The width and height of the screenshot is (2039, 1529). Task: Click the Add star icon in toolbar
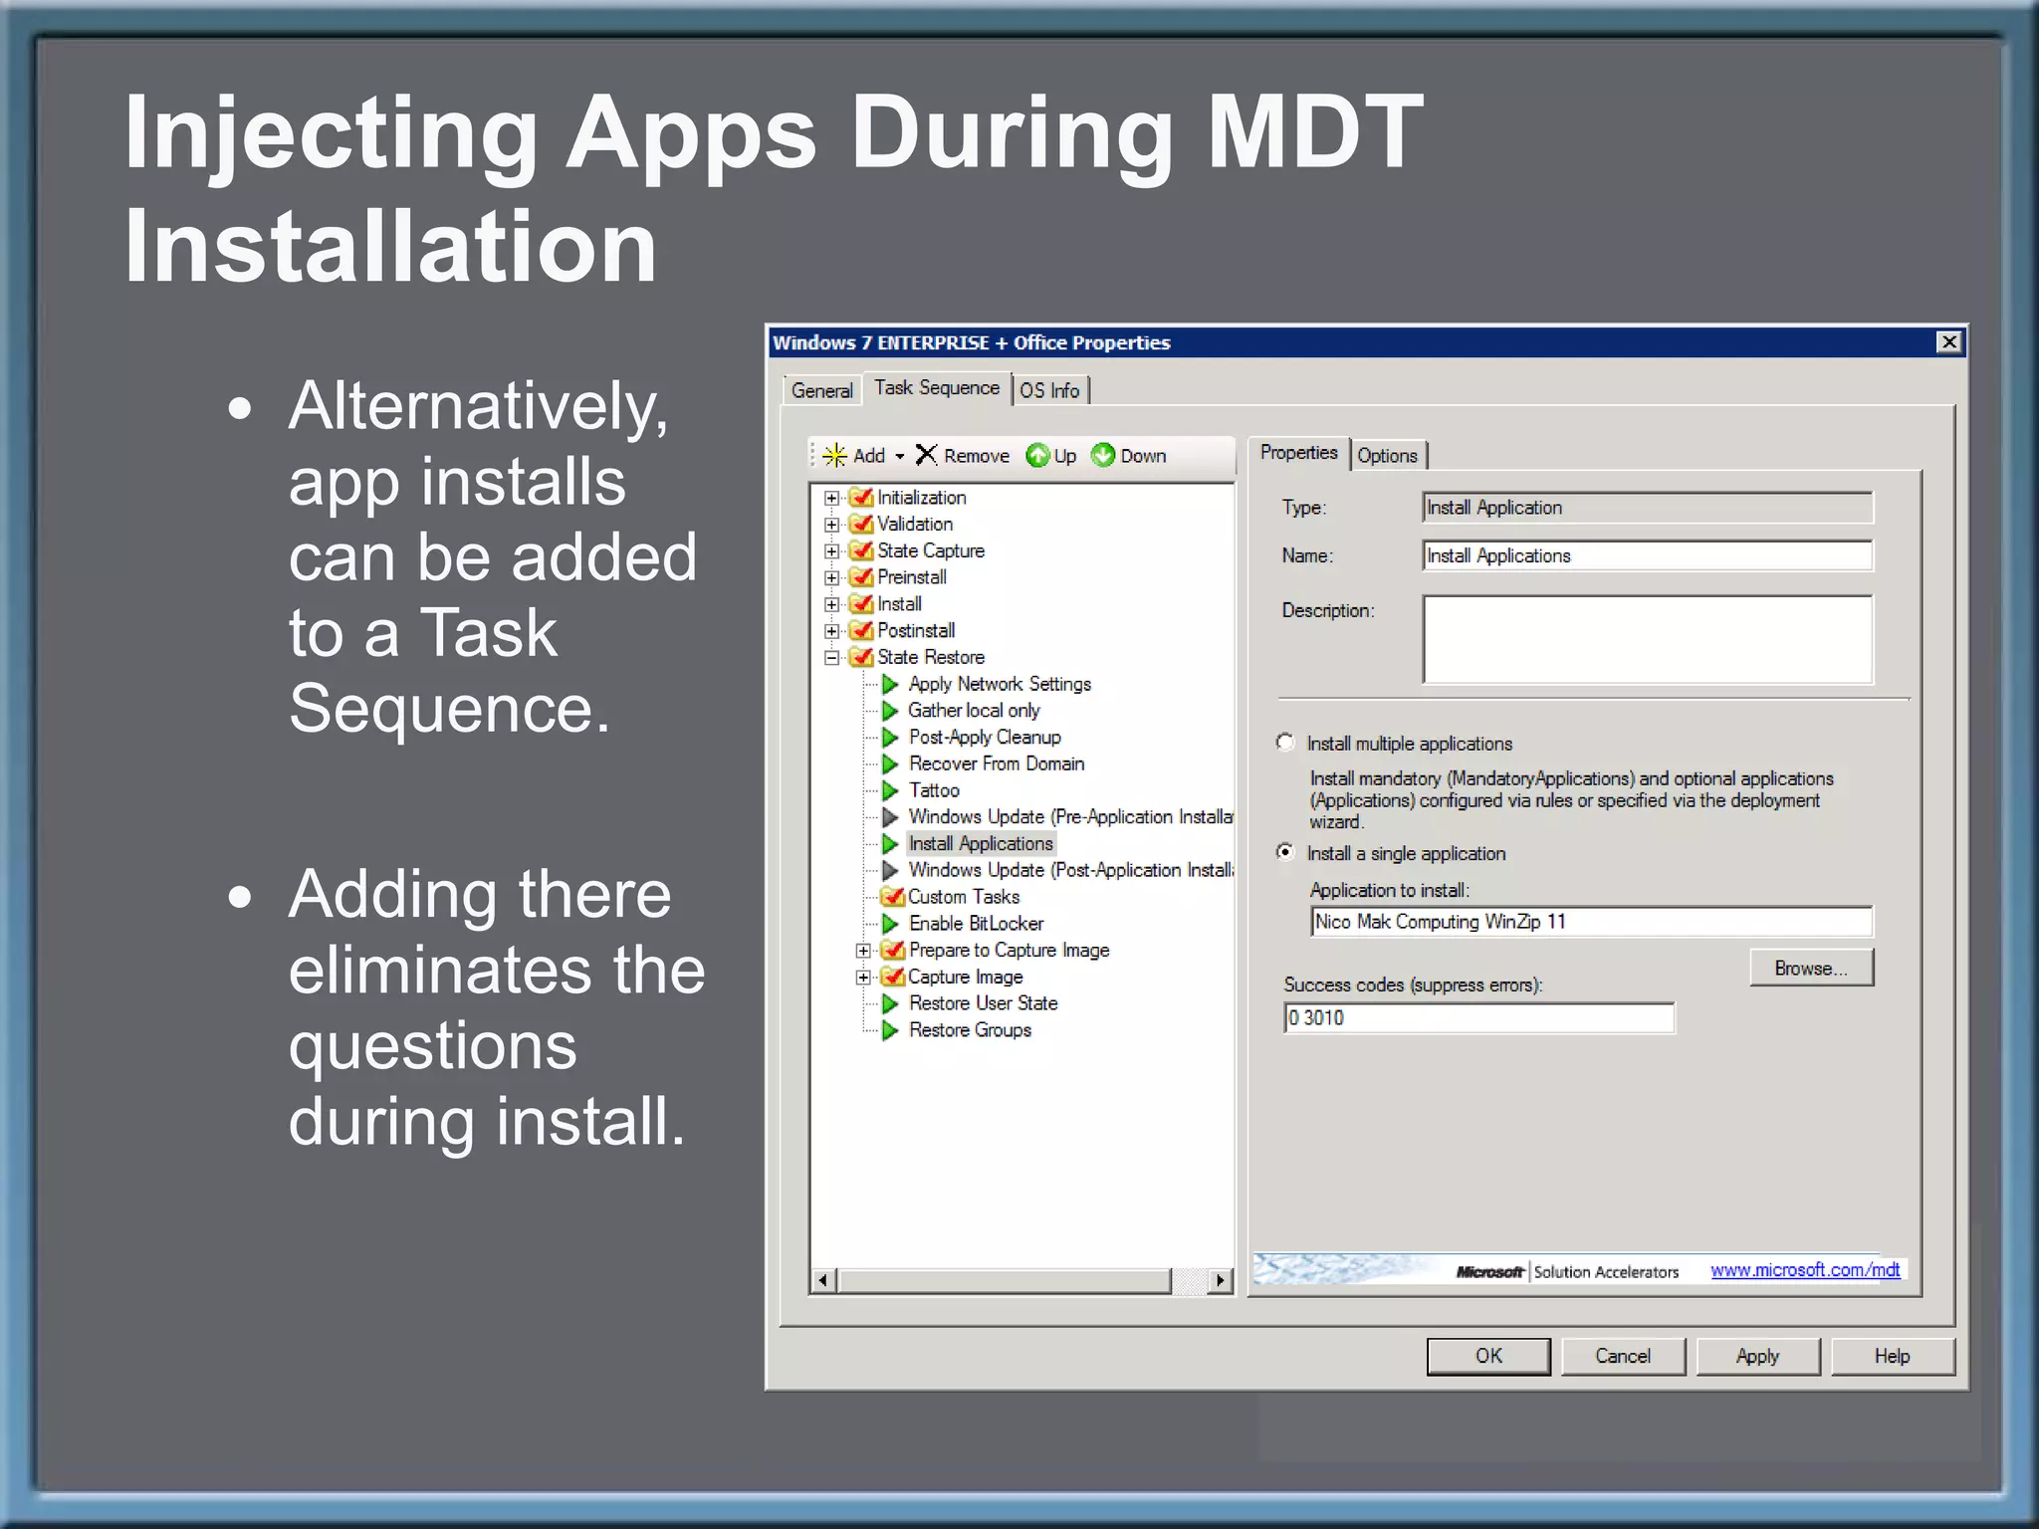[x=835, y=455]
